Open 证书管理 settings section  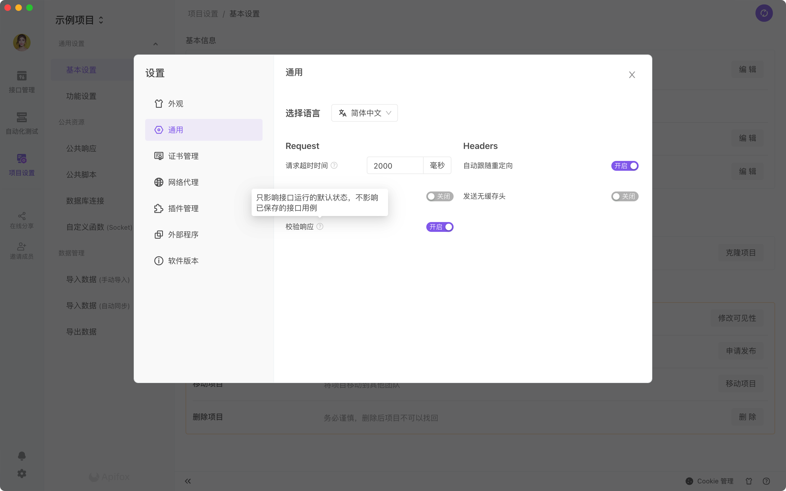point(204,156)
